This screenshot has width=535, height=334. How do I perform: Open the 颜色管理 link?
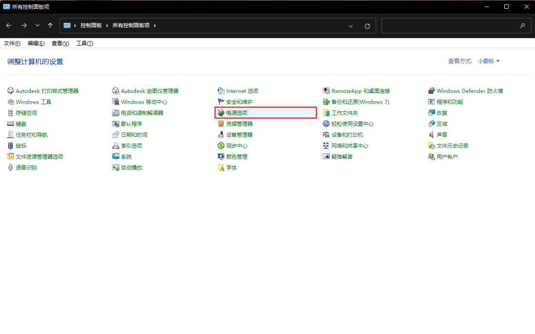[x=237, y=156]
